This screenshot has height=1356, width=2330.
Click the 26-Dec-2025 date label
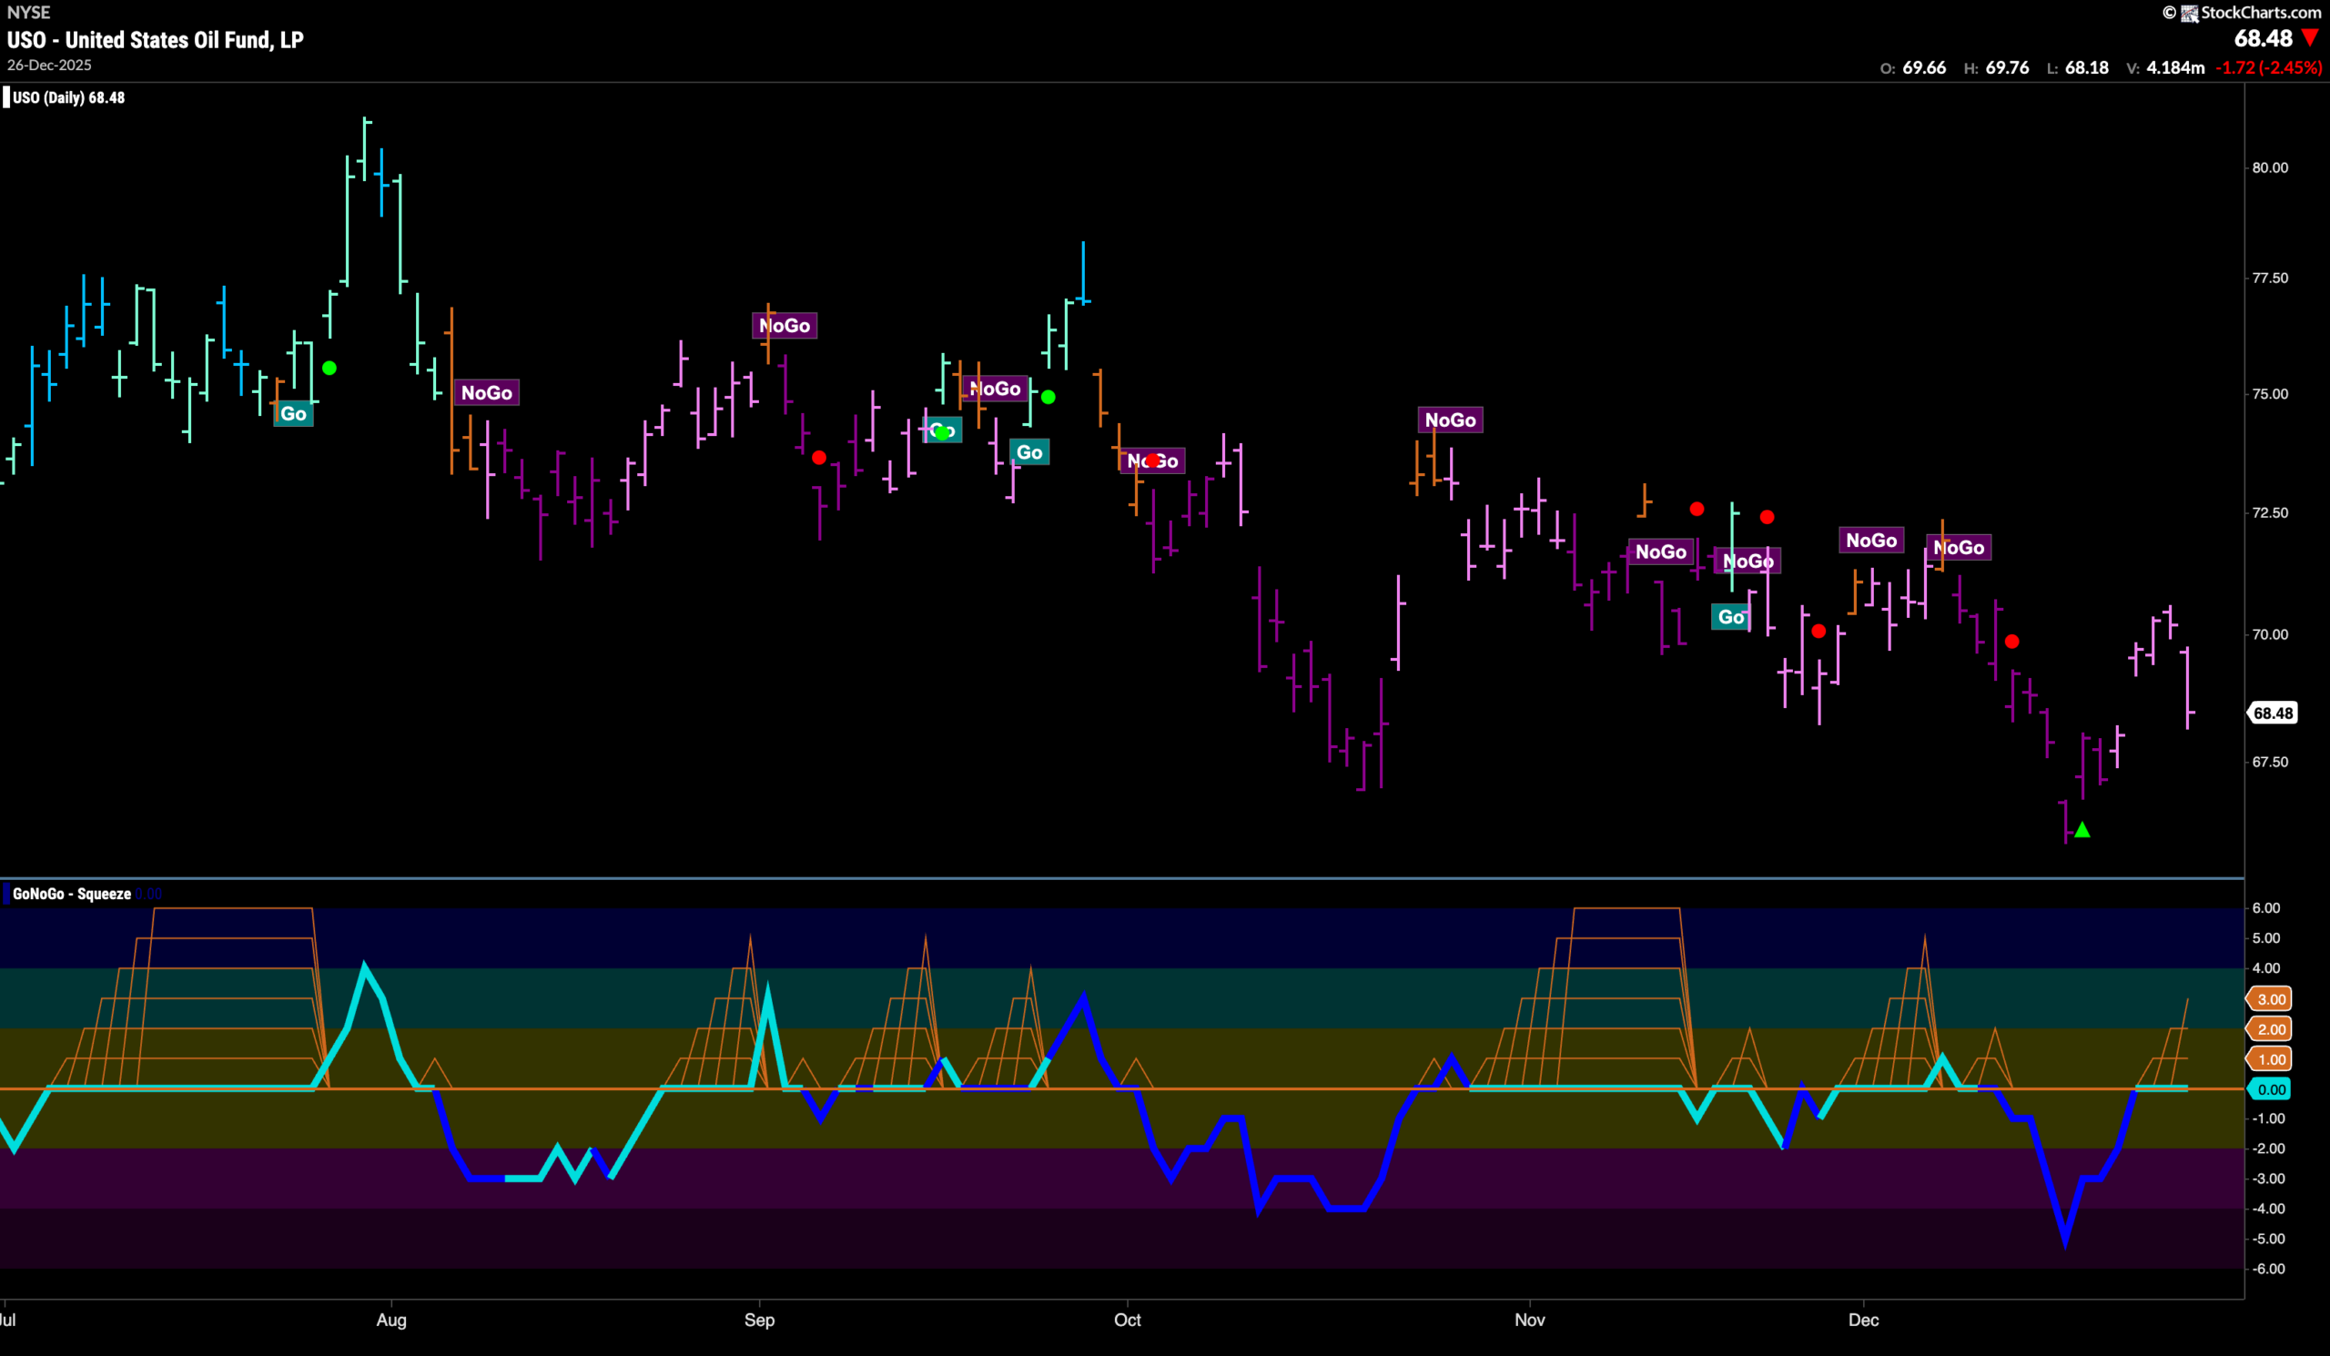49,65
